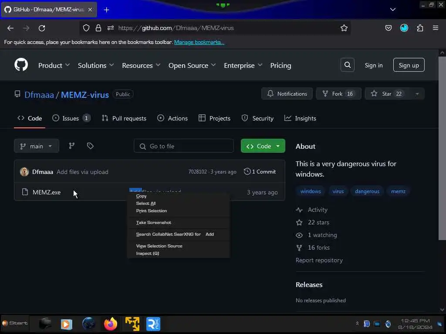Open the Manage bookmarks link
Screen dimensions: 446x334
pos(199,42)
